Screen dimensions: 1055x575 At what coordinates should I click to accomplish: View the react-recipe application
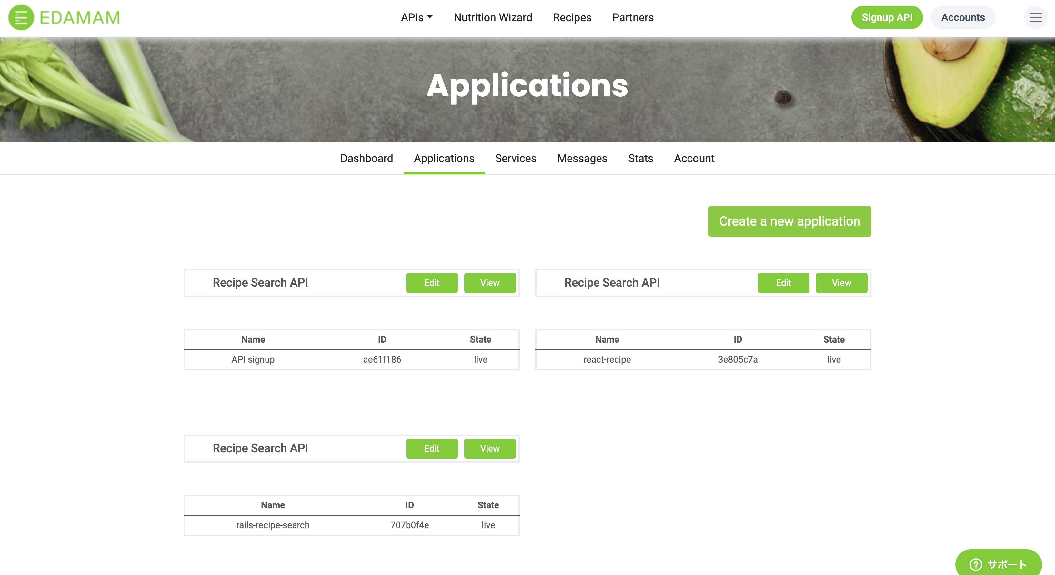pyautogui.click(x=841, y=283)
